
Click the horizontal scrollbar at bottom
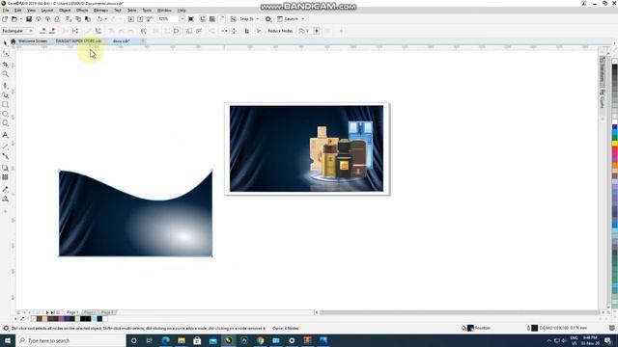point(460,312)
